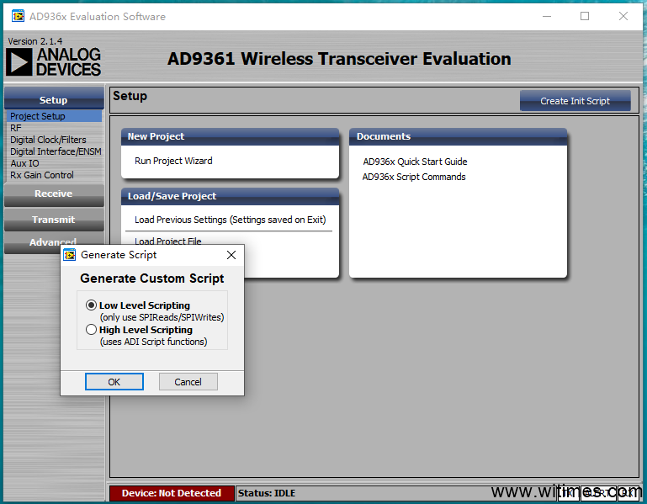Close the Generate Script dialog
Viewport: 647px width, 504px height.
231,255
